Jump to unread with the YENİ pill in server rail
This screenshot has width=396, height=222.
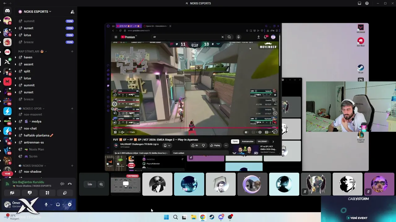[7, 174]
